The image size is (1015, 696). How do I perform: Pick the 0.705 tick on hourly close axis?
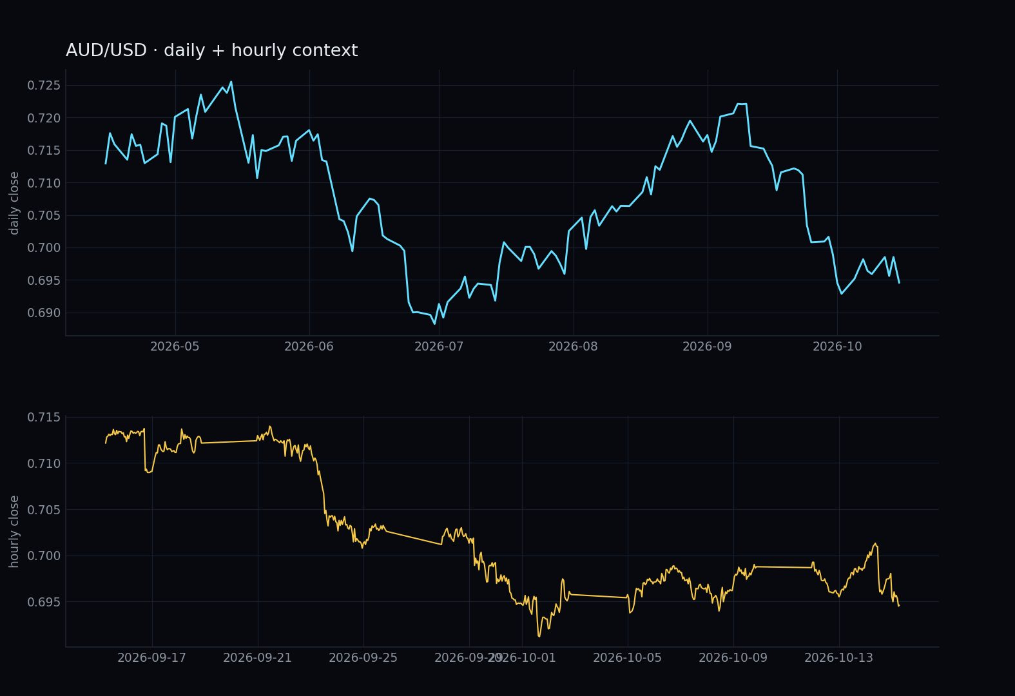pos(44,510)
